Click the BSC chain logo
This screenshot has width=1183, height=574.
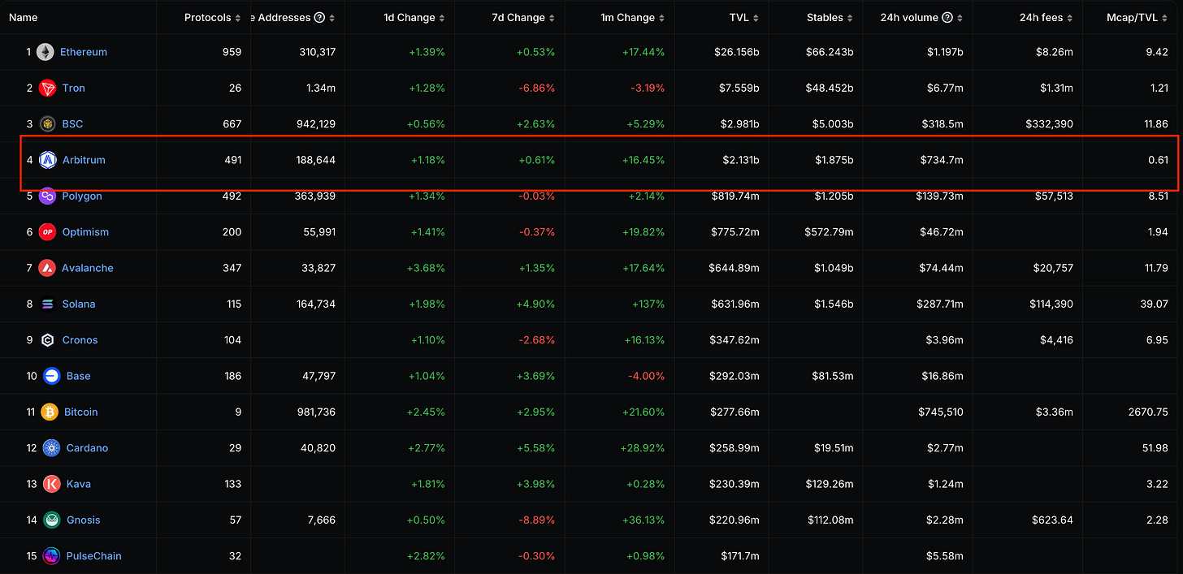47,123
